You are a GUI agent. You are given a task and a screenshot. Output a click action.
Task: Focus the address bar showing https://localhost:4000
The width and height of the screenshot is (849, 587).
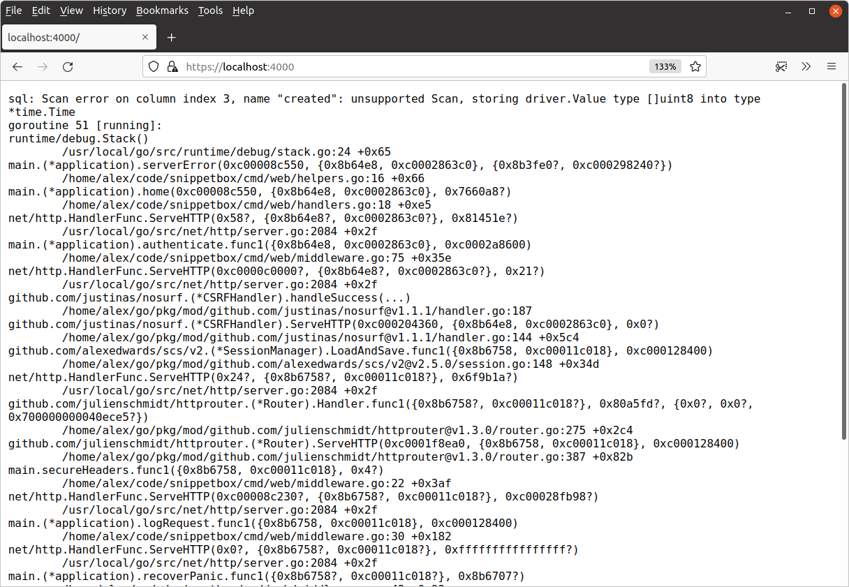412,67
